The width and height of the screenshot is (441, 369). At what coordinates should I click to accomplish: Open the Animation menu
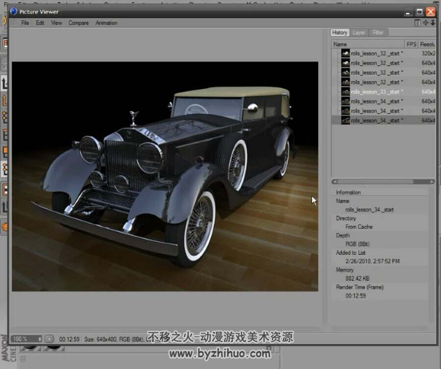pos(106,23)
